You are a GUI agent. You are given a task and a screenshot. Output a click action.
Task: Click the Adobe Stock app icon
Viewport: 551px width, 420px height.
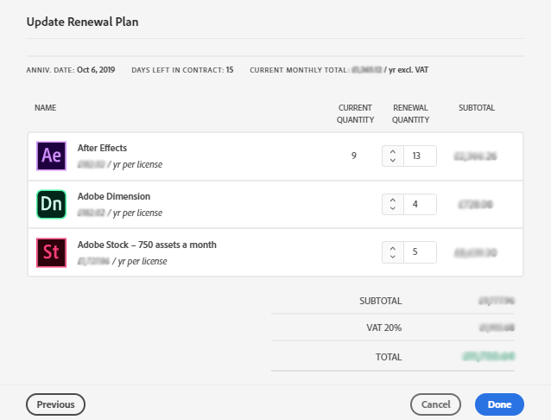click(51, 252)
